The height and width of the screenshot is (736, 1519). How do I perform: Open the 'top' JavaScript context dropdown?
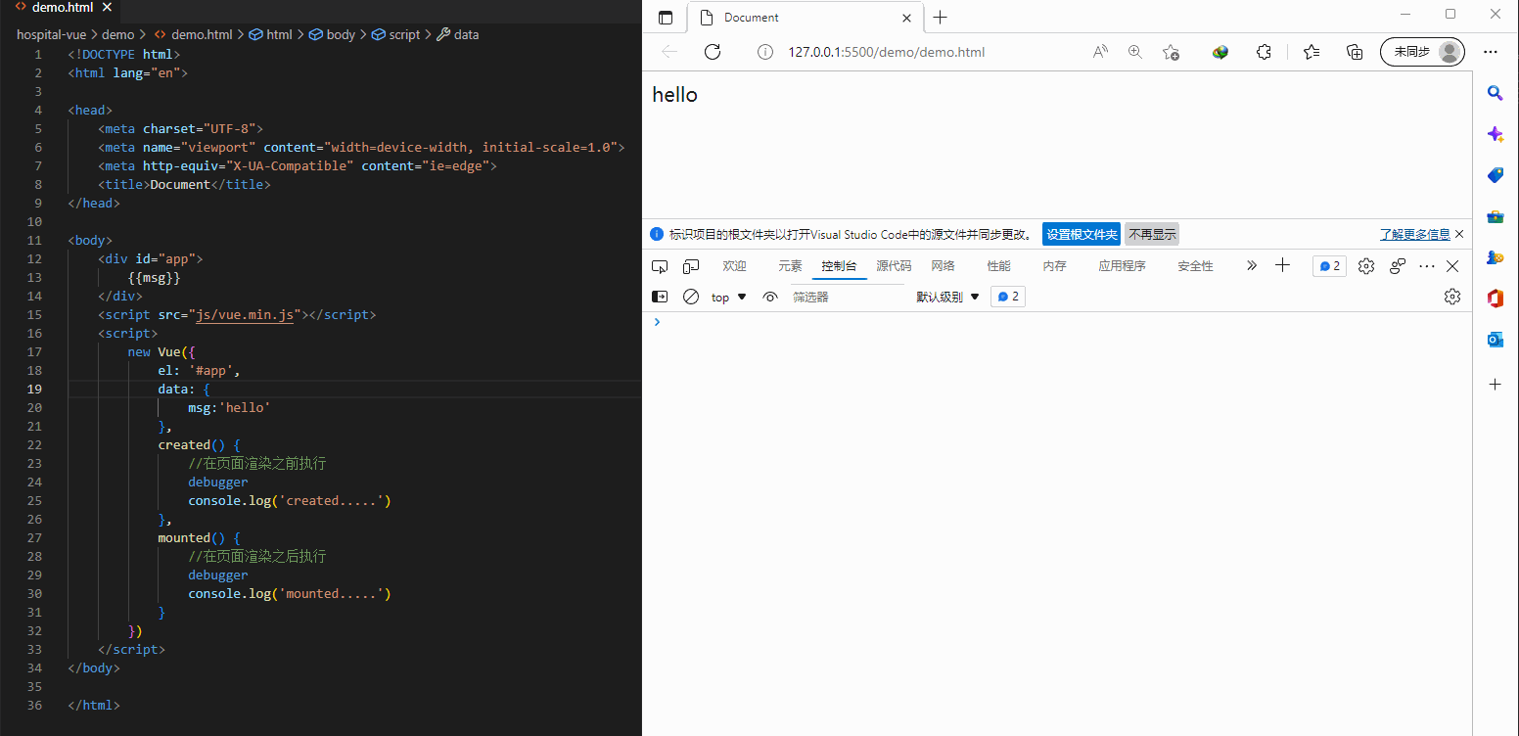click(x=728, y=297)
